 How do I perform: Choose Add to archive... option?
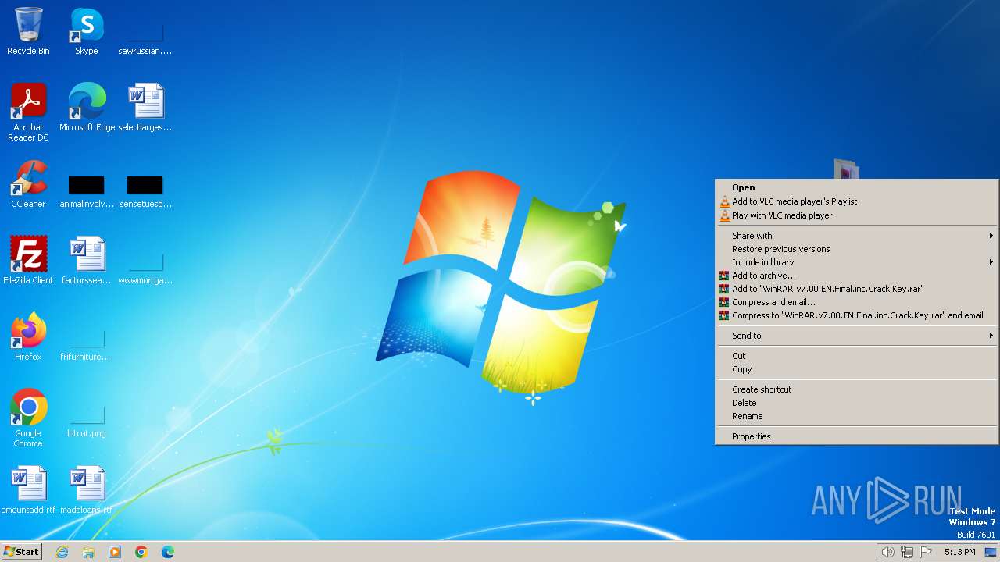(x=857, y=276)
